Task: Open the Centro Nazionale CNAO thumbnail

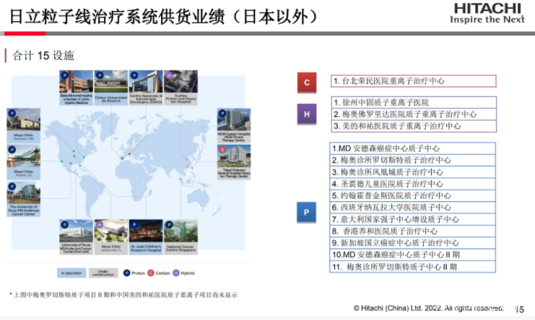Action: [146, 88]
